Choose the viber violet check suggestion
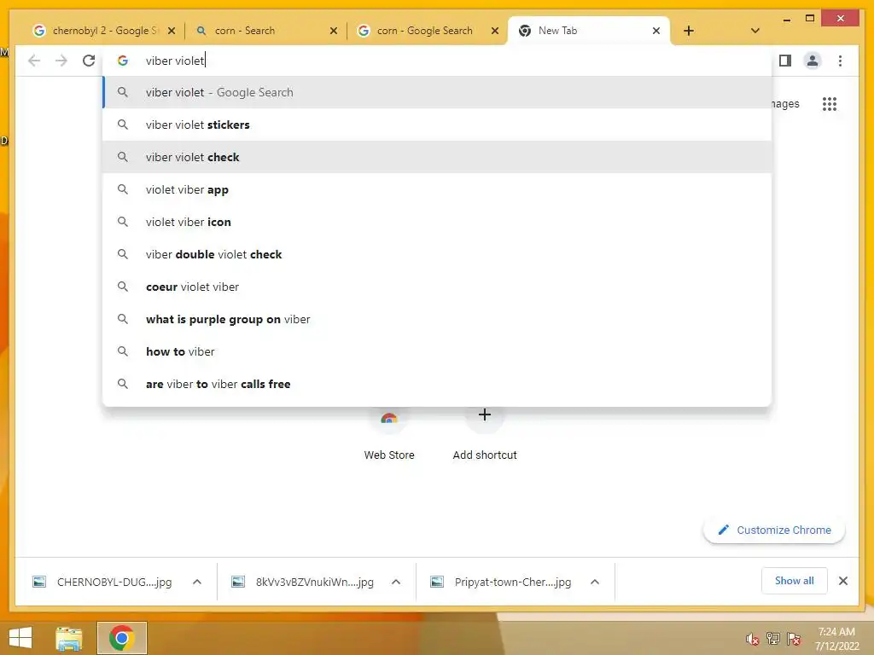Image resolution: width=874 pixels, height=655 pixels. tap(438, 157)
